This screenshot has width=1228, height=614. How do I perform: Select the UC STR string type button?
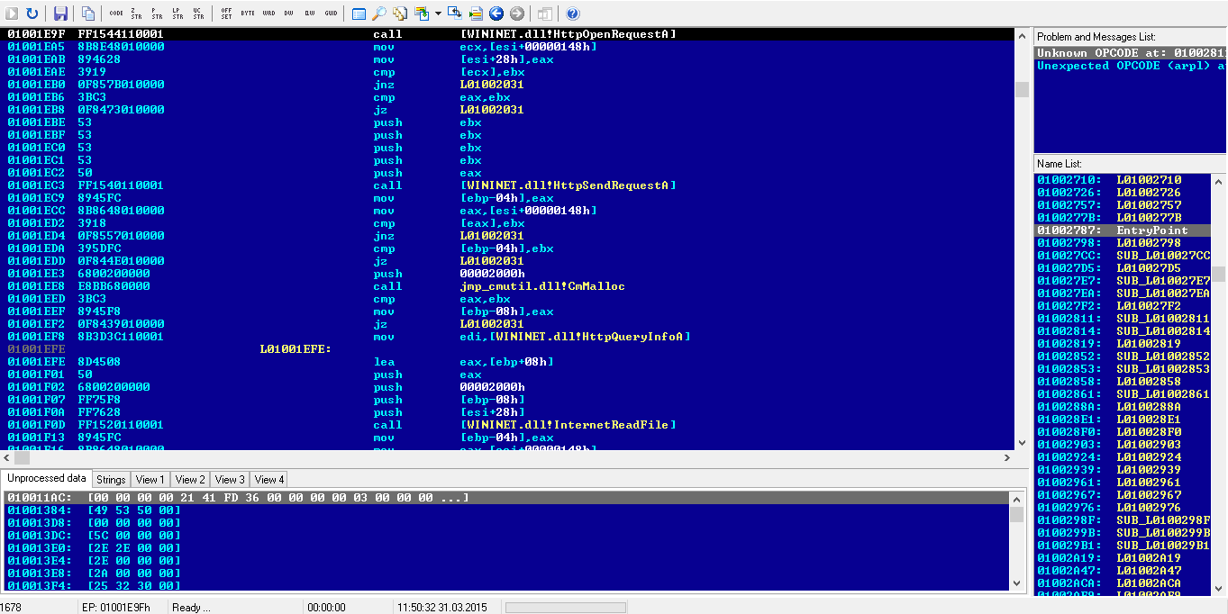tap(197, 14)
